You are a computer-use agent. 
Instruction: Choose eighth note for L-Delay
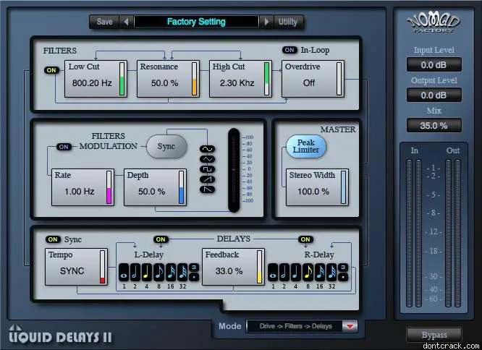[158, 272]
